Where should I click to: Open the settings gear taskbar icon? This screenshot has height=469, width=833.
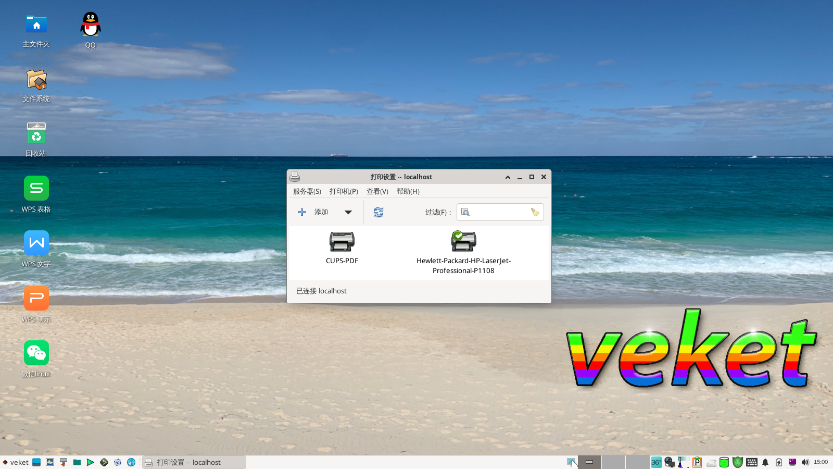click(118, 462)
